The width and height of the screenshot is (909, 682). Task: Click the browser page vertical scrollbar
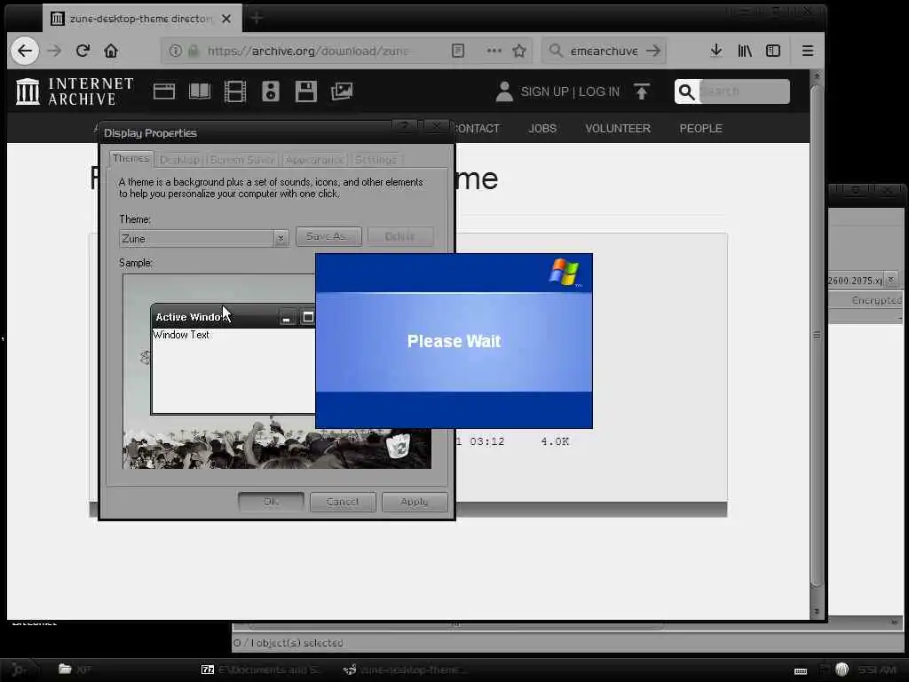[817, 337]
